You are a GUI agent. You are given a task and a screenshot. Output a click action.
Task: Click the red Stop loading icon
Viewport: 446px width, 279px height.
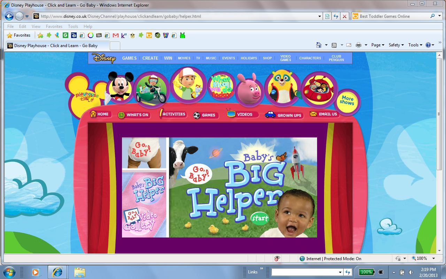(x=345, y=16)
